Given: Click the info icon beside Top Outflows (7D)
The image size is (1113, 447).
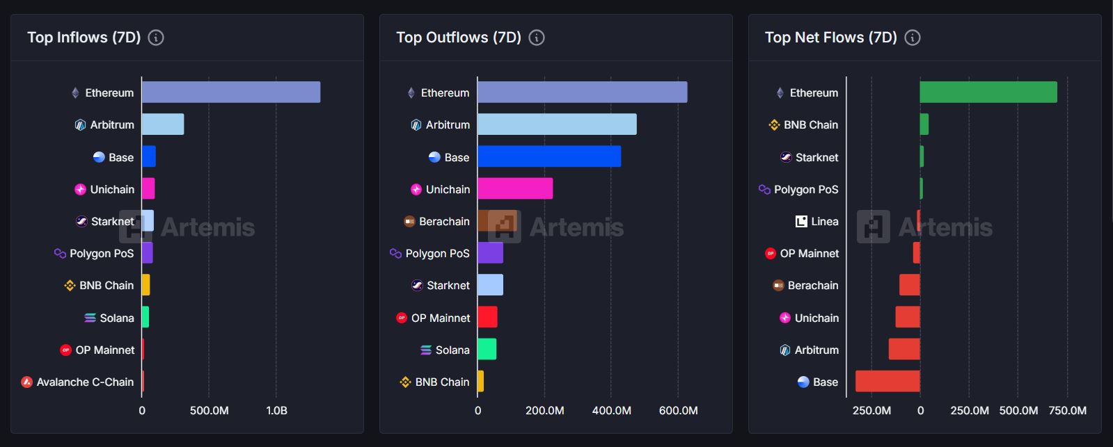Looking at the screenshot, I should (x=537, y=38).
